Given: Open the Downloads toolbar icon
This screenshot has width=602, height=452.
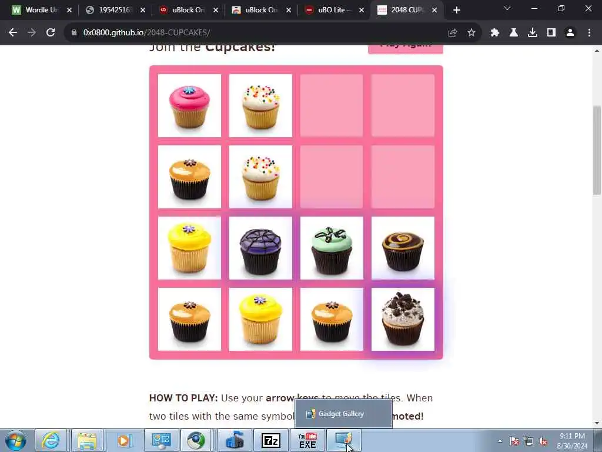Looking at the screenshot, I should [x=533, y=33].
